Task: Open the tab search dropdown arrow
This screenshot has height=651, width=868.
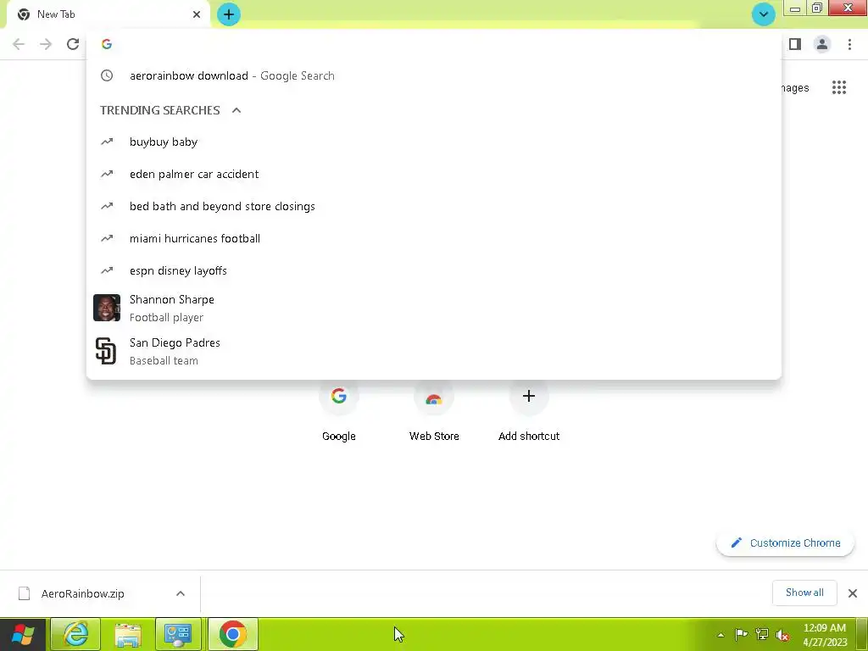Action: point(764,14)
